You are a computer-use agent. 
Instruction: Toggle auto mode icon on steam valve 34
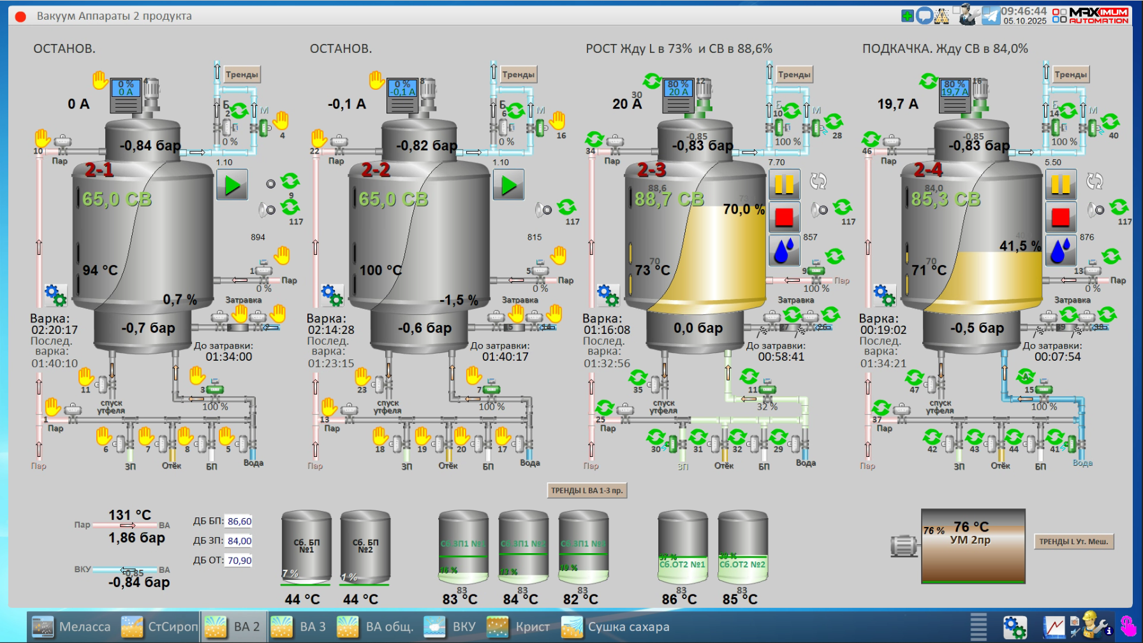tap(594, 138)
